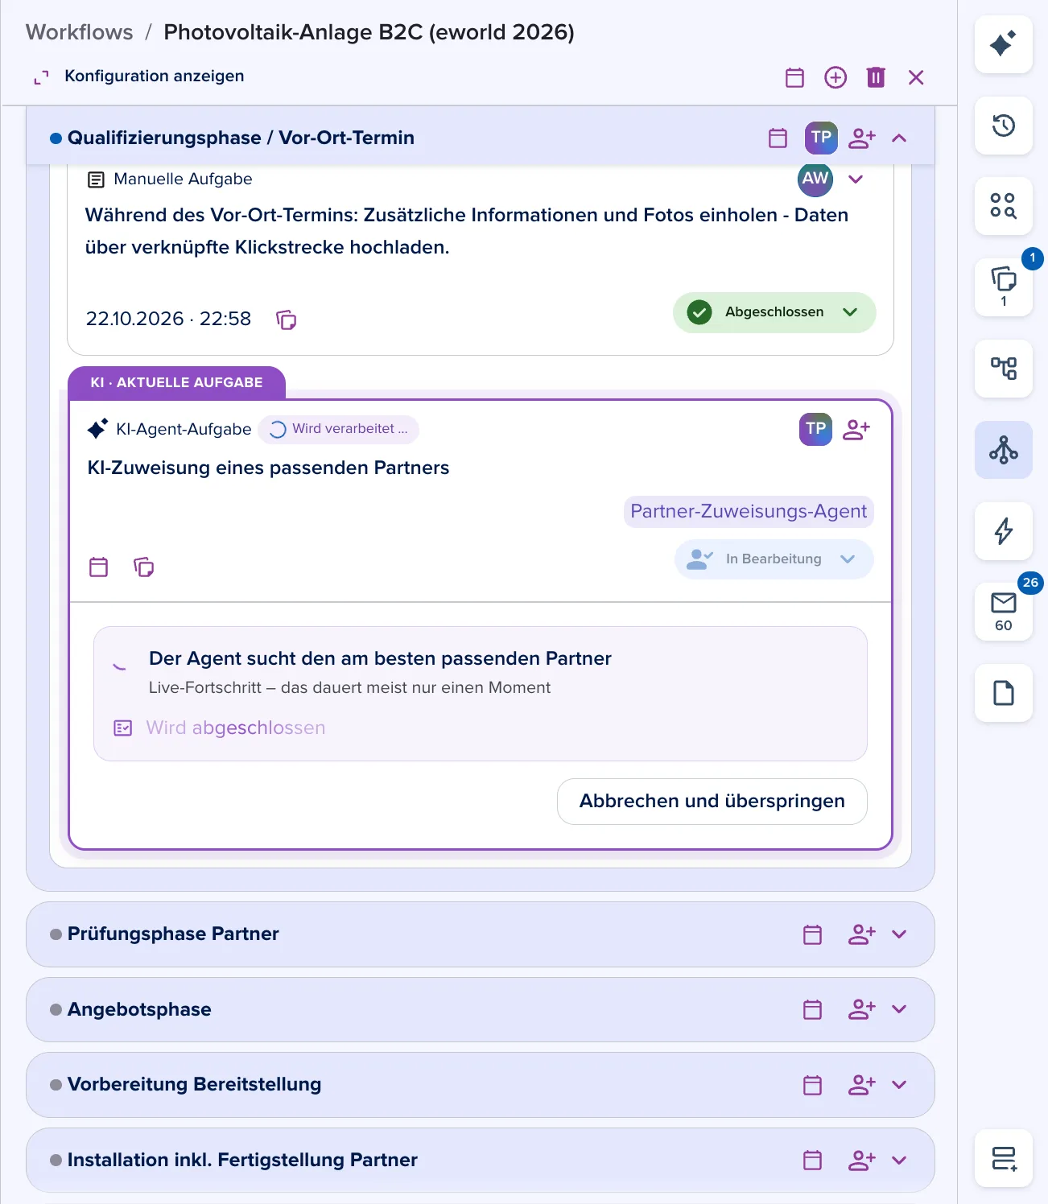The image size is (1048, 1204).
Task: Click the AW avatar on the manual task
Action: pyautogui.click(x=815, y=179)
